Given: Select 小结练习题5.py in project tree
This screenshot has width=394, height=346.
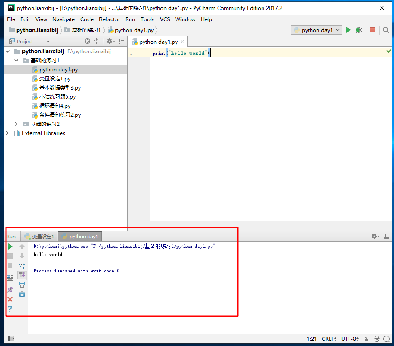Looking at the screenshot, I should coord(57,97).
